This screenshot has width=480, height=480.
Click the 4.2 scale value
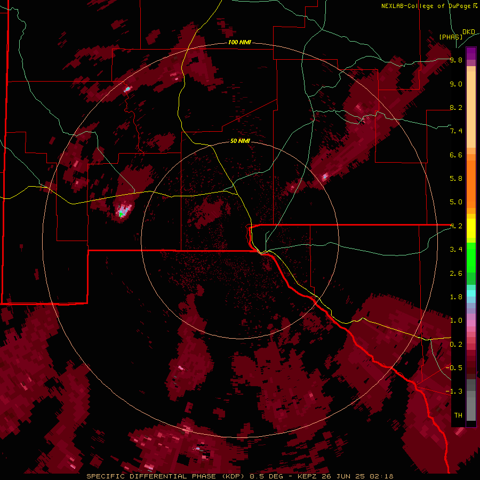(x=456, y=226)
